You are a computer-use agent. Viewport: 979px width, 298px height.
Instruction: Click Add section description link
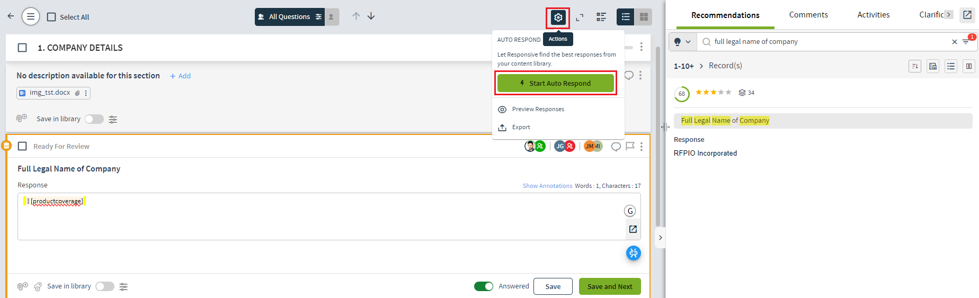coord(180,76)
